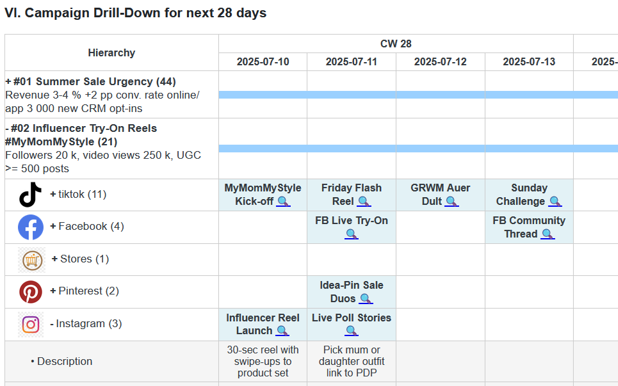618x386 pixels.
Task: Expand the Pinterest (2) channel row
Action: coord(54,291)
